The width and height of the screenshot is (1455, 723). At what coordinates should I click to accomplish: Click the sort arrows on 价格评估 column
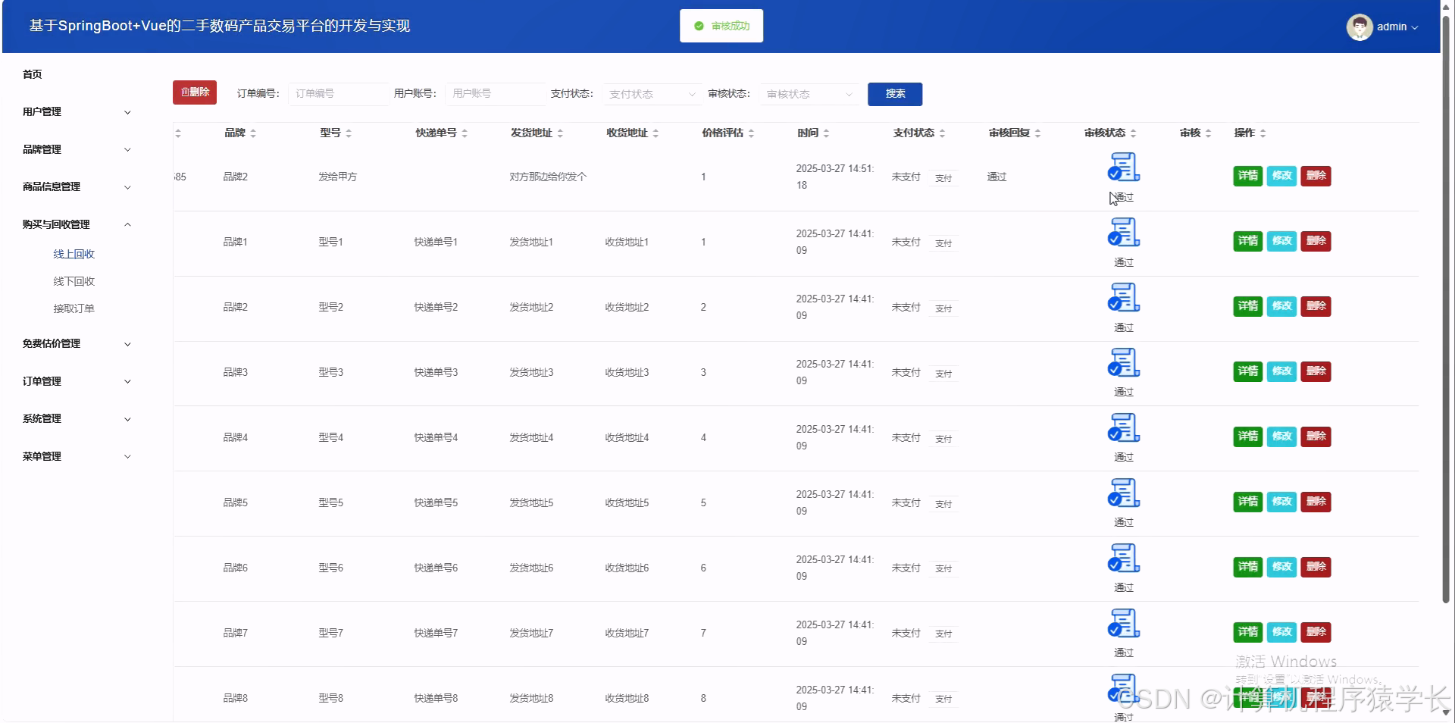tap(751, 133)
